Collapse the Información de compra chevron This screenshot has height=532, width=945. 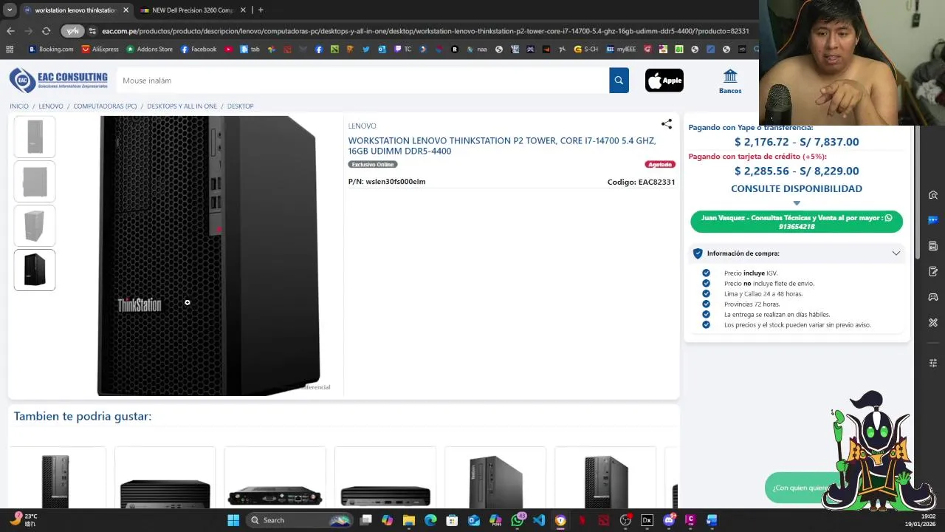click(896, 253)
